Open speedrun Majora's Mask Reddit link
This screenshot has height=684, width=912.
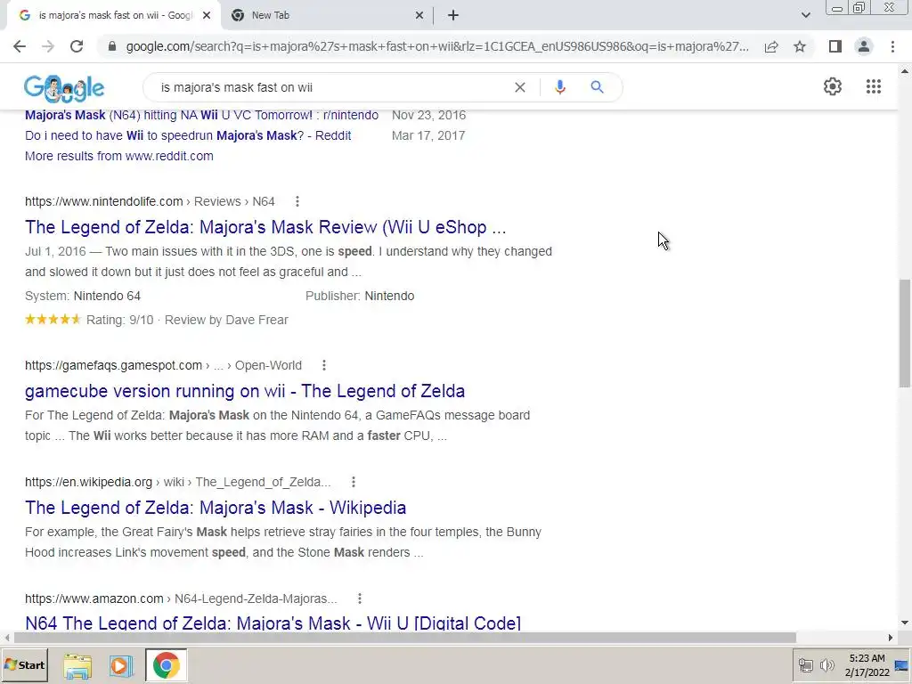188,135
